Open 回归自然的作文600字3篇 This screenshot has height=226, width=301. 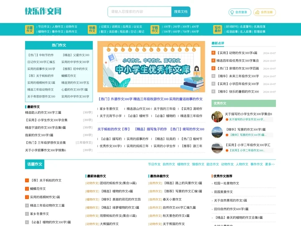coord(231,209)
